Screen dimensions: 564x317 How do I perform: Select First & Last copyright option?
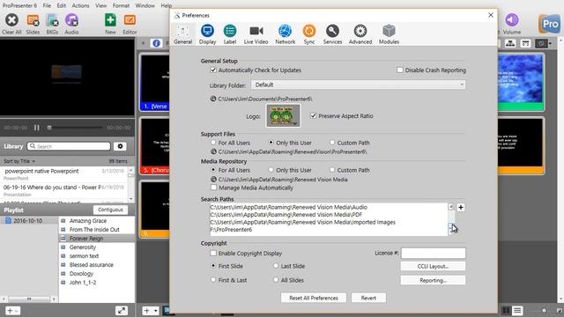pyautogui.click(x=213, y=280)
